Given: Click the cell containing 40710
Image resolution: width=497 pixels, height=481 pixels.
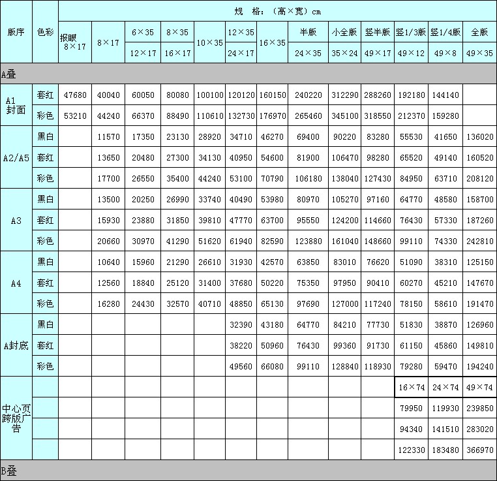Looking at the screenshot, I should 209,303.
